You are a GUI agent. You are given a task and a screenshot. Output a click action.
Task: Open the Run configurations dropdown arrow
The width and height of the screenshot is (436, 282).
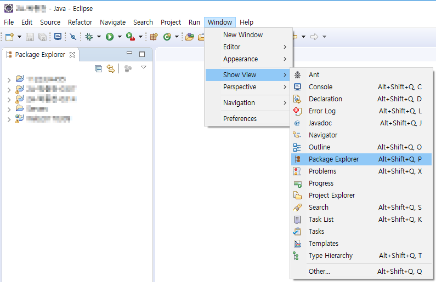(120, 37)
